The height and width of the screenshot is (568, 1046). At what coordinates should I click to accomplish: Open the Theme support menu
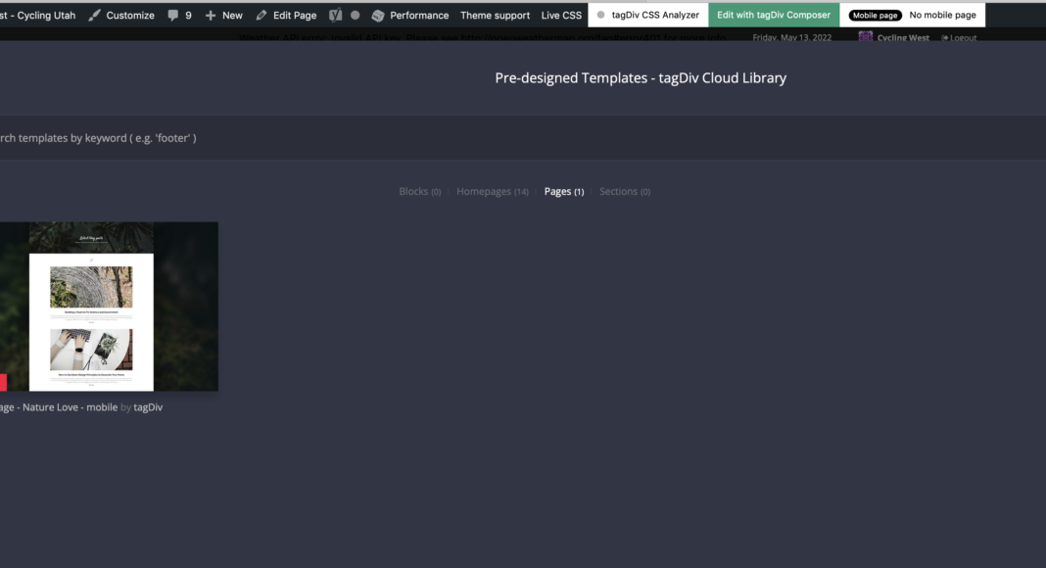point(495,16)
